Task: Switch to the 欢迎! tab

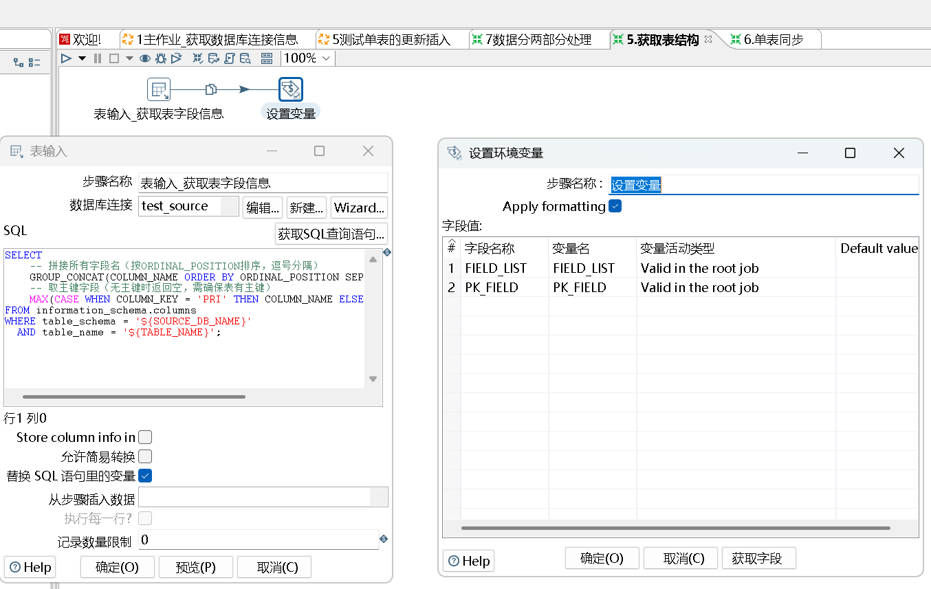Action: (x=87, y=40)
